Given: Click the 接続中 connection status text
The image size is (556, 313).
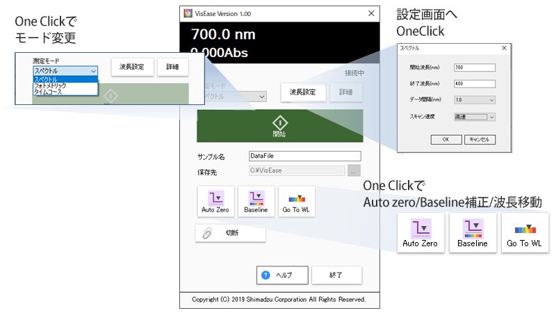Looking at the screenshot, I should coord(354,73).
